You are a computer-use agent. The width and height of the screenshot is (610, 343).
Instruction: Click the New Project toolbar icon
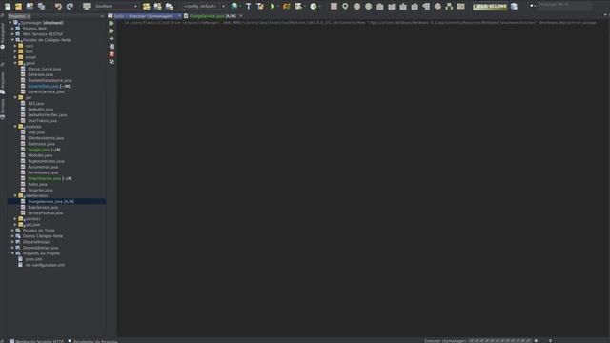pyautogui.click(x=18, y=7)
